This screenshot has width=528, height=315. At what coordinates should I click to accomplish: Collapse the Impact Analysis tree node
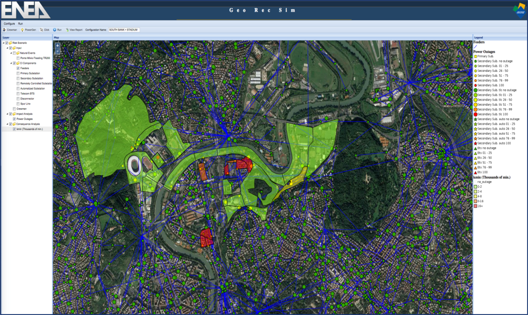click(7, 114)
